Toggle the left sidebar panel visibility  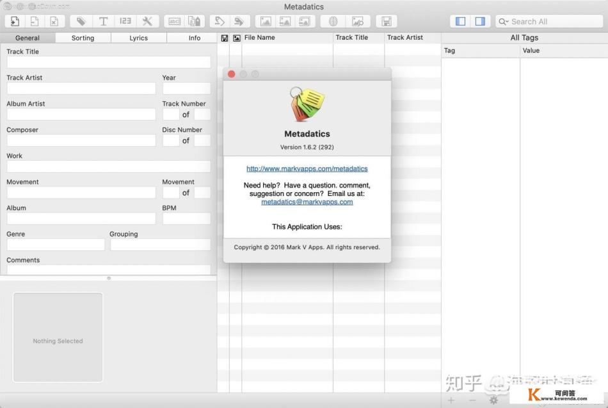click(460, 21)
